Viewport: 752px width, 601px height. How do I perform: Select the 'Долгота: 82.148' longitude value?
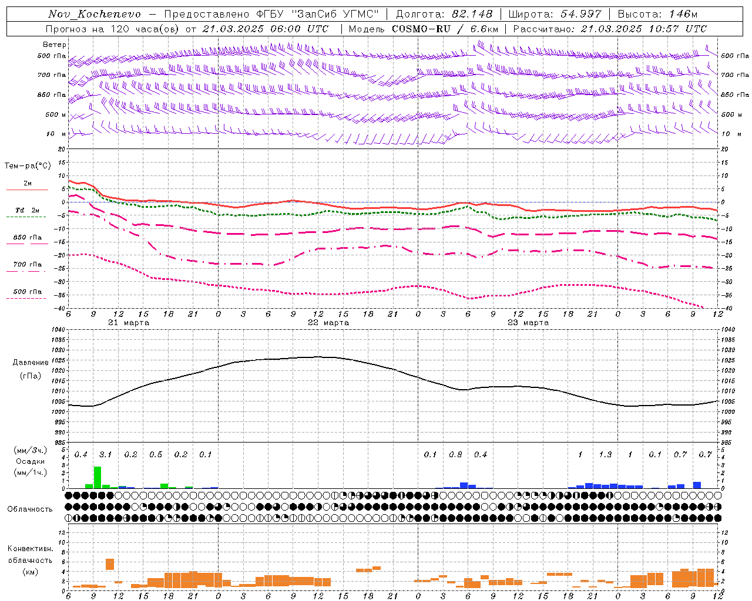coord(444,14)
